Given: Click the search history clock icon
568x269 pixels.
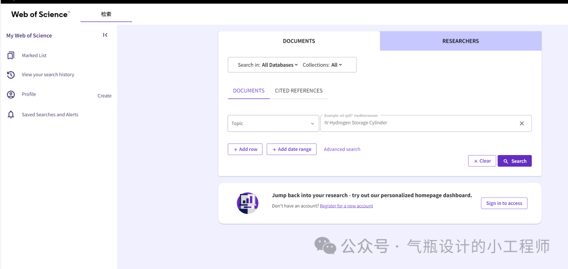Looking at the screenshot, I should (11, 75).
